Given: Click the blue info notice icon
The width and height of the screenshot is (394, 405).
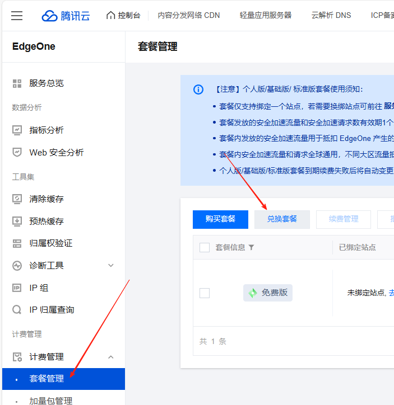Looking at the screenshot, I should [198, 90].
